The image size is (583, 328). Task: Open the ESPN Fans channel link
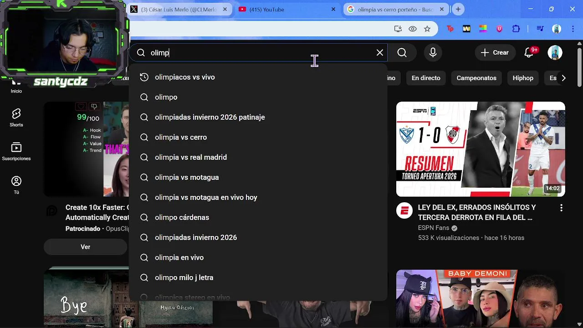[433, 228]
